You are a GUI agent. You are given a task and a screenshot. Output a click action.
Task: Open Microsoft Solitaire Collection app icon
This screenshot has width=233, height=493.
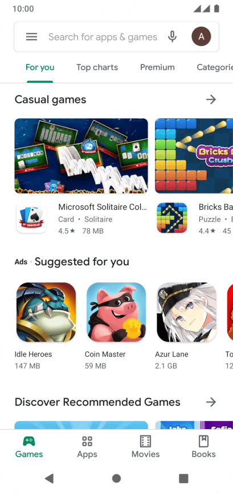tap(32, 218)
